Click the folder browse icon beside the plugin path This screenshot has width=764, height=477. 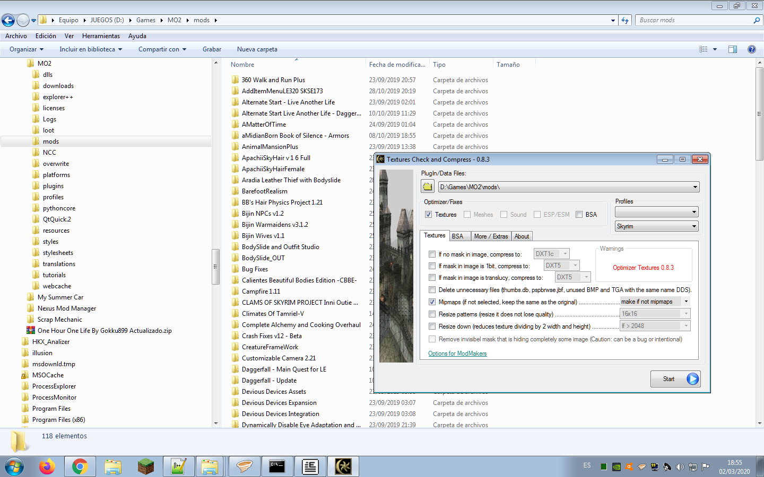coord(428,187)
